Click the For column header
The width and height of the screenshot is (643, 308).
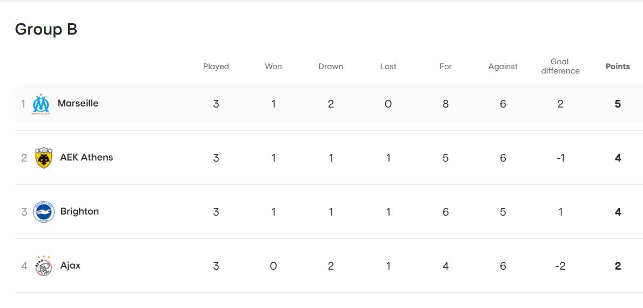(445, 66)
